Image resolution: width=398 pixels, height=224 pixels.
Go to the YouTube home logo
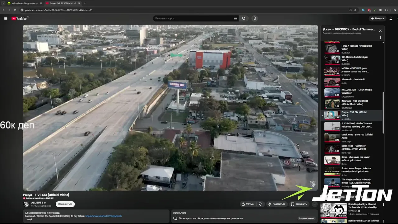point(19,18)
